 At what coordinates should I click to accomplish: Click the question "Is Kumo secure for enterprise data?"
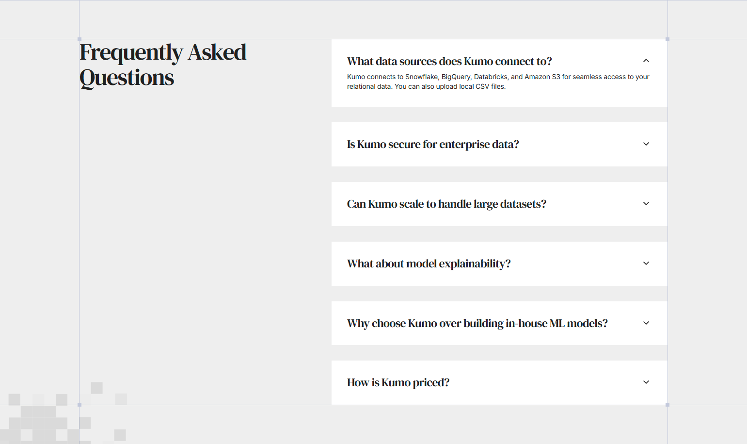point(433,144)
